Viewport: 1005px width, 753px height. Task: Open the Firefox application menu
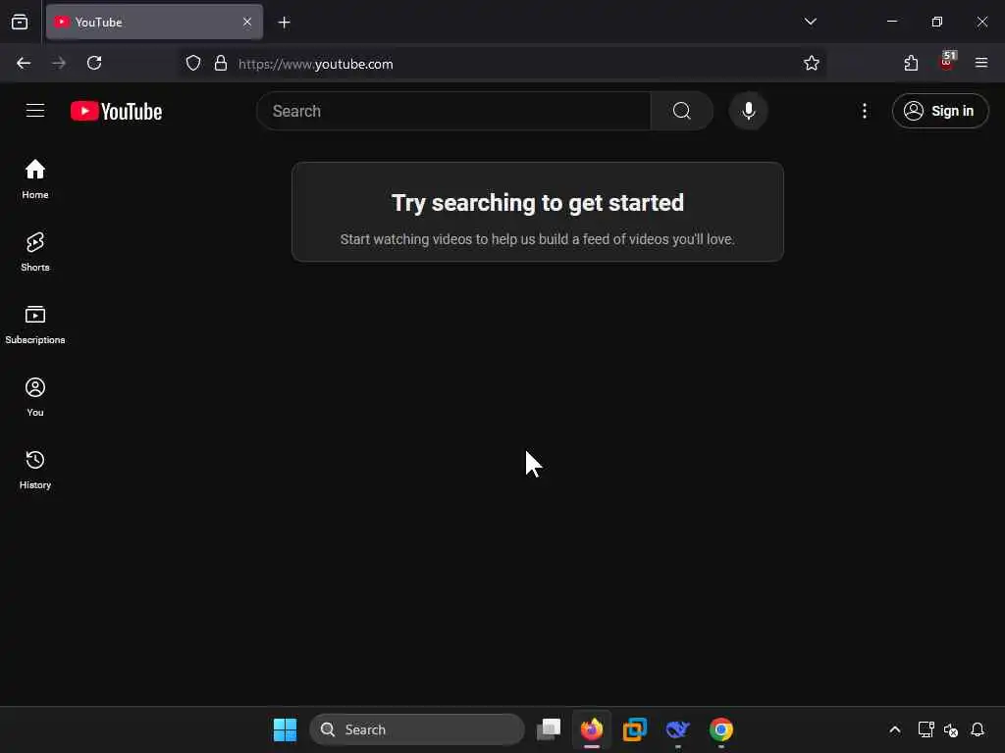pyautogui.click(x=981, y=63)
